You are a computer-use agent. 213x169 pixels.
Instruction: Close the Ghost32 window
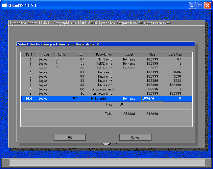(207, 6)
